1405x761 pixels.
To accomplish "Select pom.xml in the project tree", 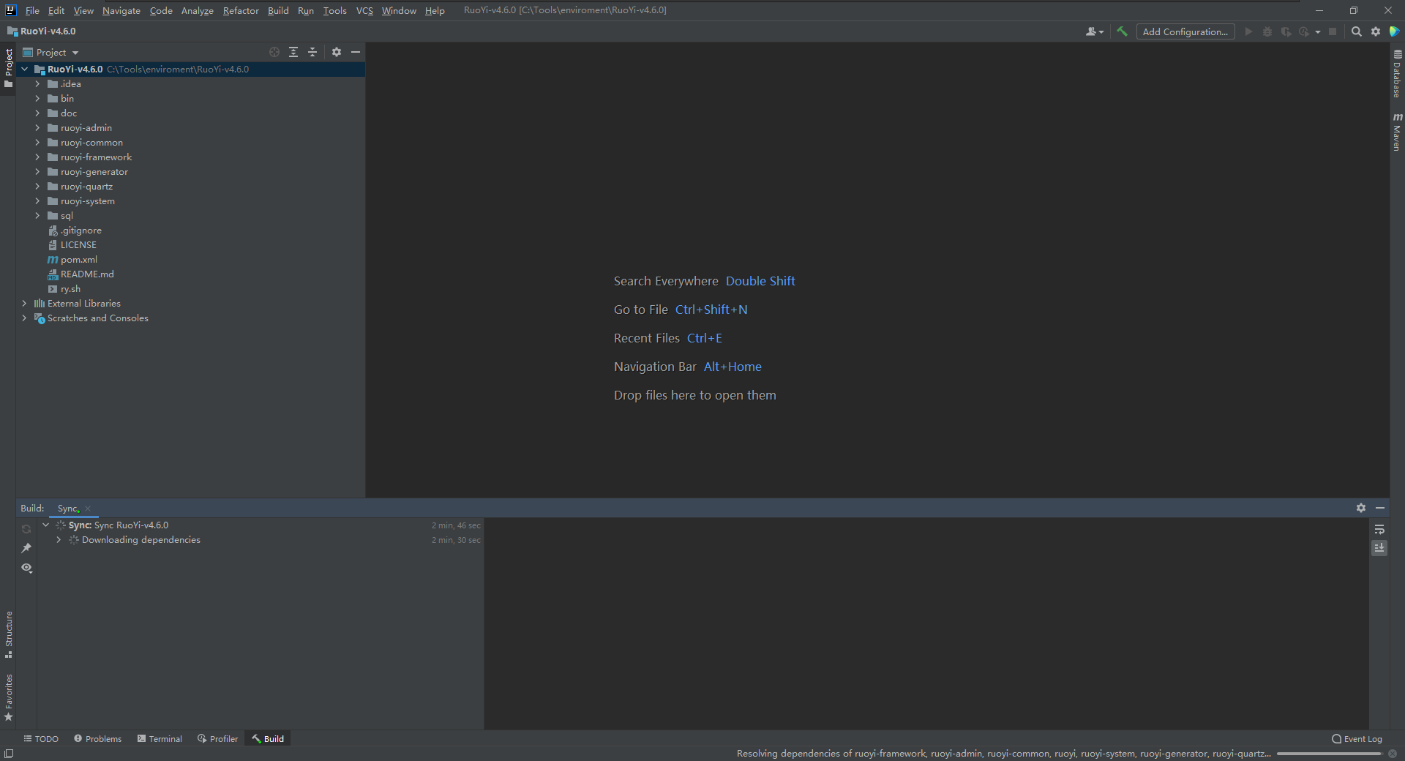I will coord(79,260).
